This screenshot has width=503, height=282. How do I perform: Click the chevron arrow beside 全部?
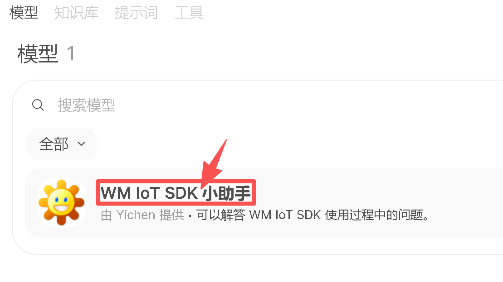coord(82,144)
